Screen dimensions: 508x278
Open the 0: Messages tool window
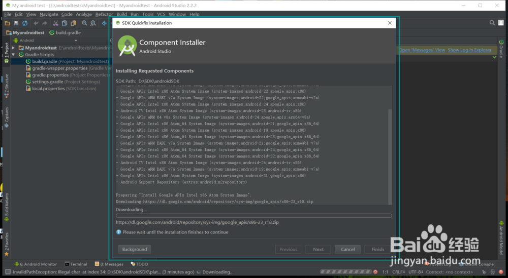coord(109,264)
